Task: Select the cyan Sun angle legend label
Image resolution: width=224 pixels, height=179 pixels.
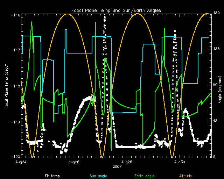Action: (98, 176)
